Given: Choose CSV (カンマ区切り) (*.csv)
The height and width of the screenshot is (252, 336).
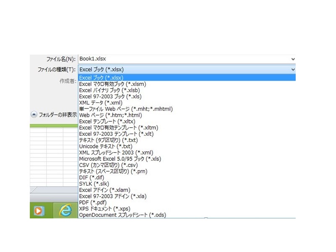Looking at the screenshot, I should [108, 165].
